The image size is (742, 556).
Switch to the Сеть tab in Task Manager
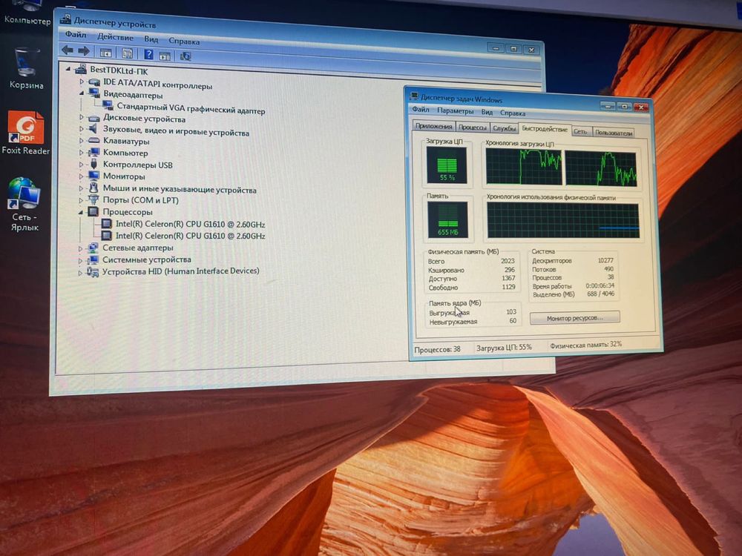[x=580, y=132]
